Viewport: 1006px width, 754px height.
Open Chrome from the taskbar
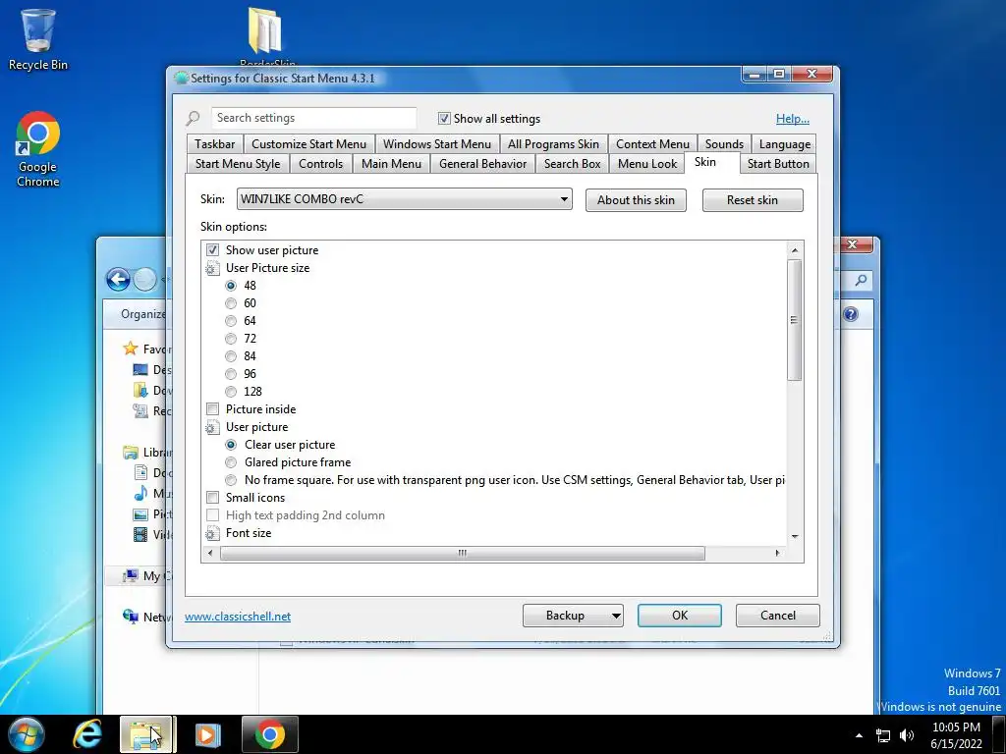pyautogui.click(x=270, y=734)
